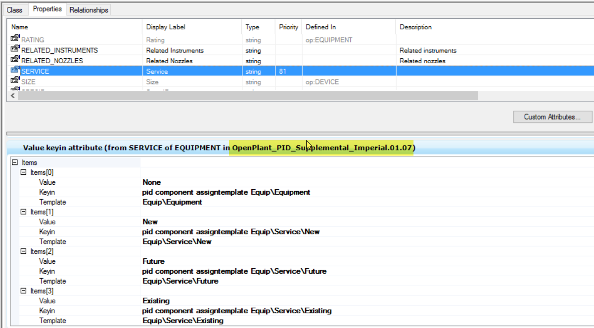Click the RELATED_INSTRUMENTS property icon
Viewport: 594px width, 328px height.
click(x=15, y=50)
